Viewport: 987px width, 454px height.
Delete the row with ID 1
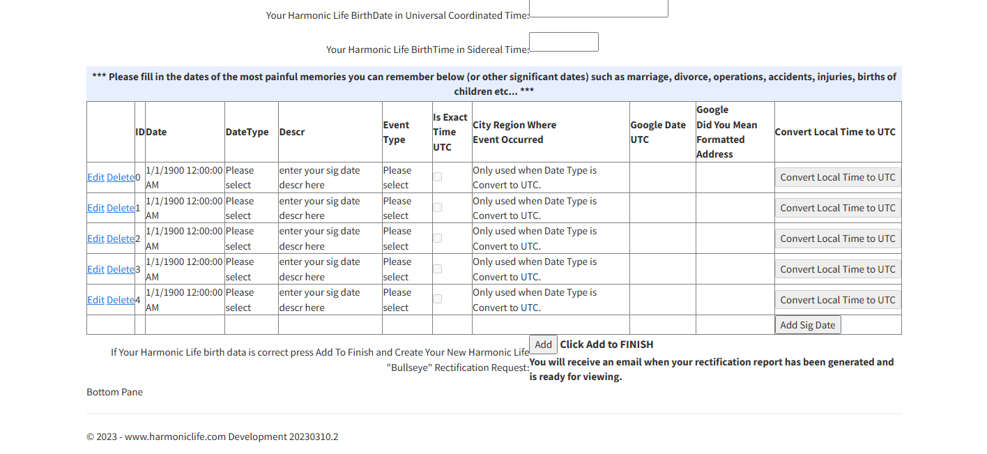120,208
